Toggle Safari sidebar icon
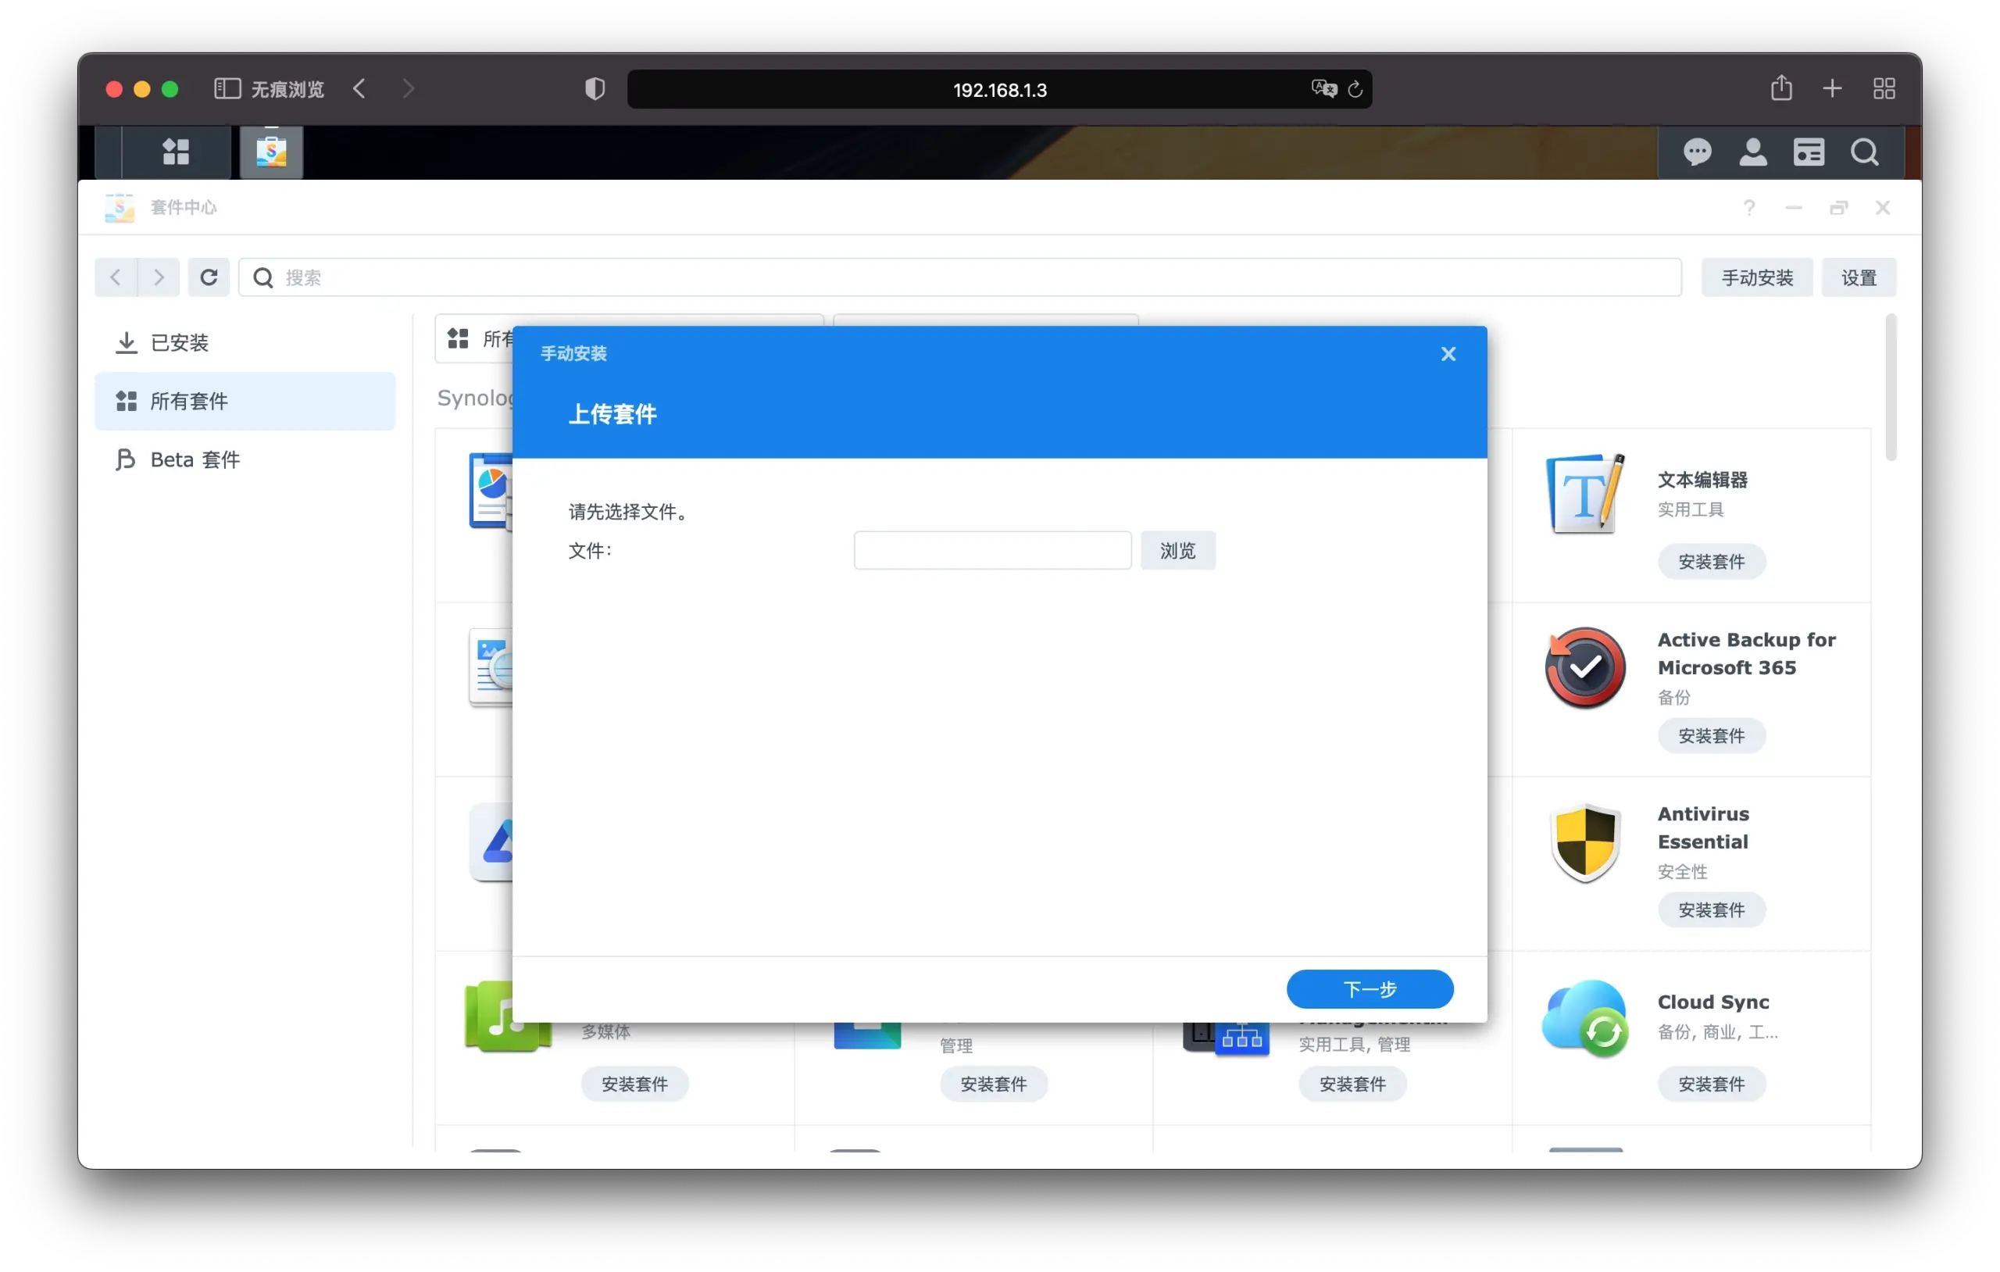Viewport: 2000px width, 1272px height. click(227, 89)
